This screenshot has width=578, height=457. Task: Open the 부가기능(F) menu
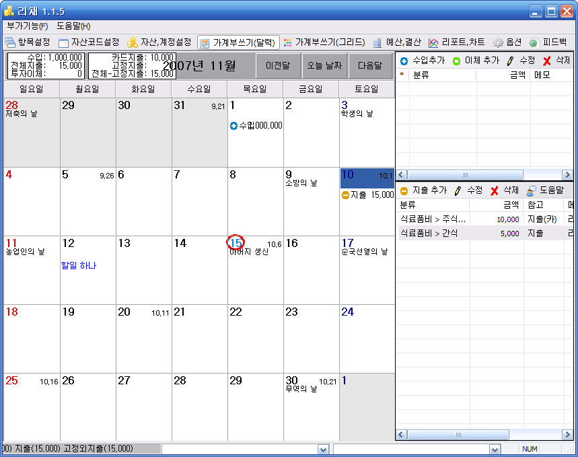(x=28, y=26)
